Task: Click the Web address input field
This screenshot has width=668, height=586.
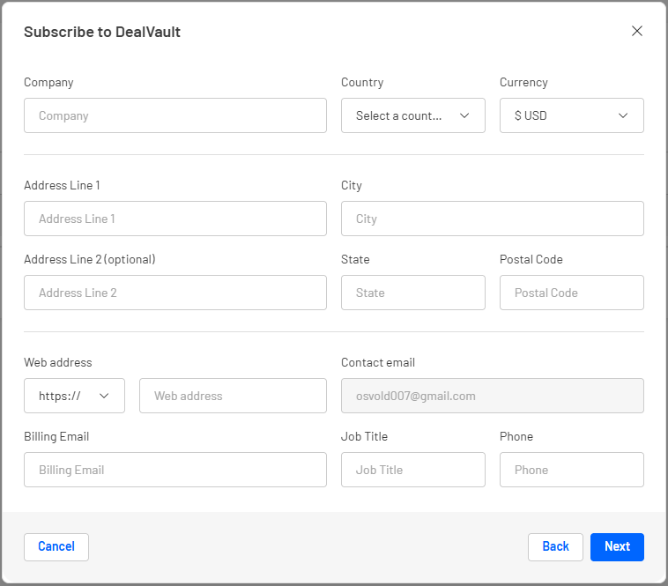Action: point(233,396)
